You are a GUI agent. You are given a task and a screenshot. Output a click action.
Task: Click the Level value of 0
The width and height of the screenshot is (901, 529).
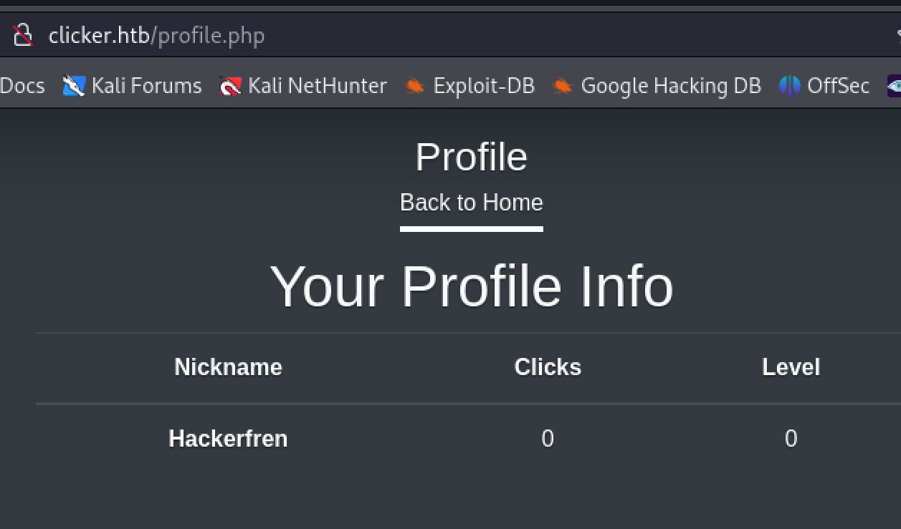tap(791, 438)
